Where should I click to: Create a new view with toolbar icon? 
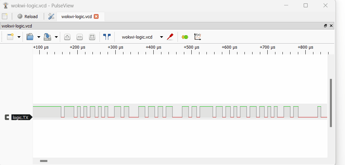pyautogui.click(x=10, y=37)
